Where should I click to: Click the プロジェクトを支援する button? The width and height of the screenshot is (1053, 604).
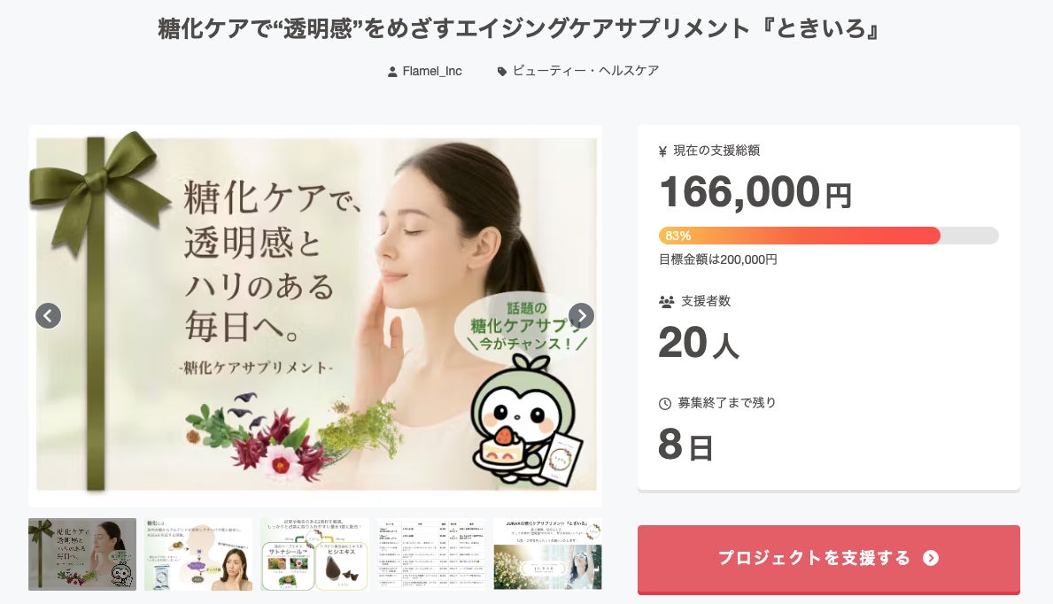pos(829,559)
